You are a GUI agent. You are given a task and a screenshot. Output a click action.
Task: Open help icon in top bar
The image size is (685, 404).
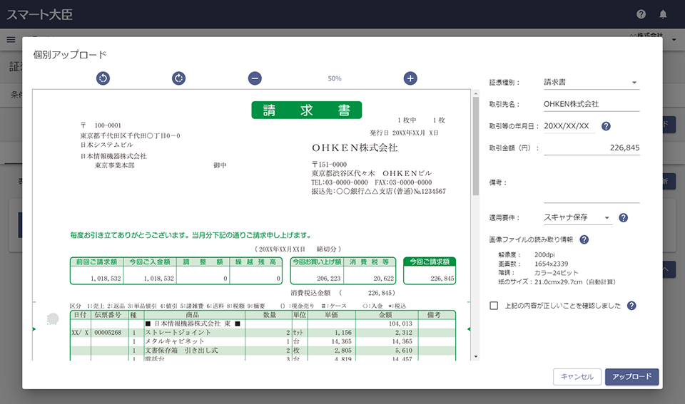641,14
